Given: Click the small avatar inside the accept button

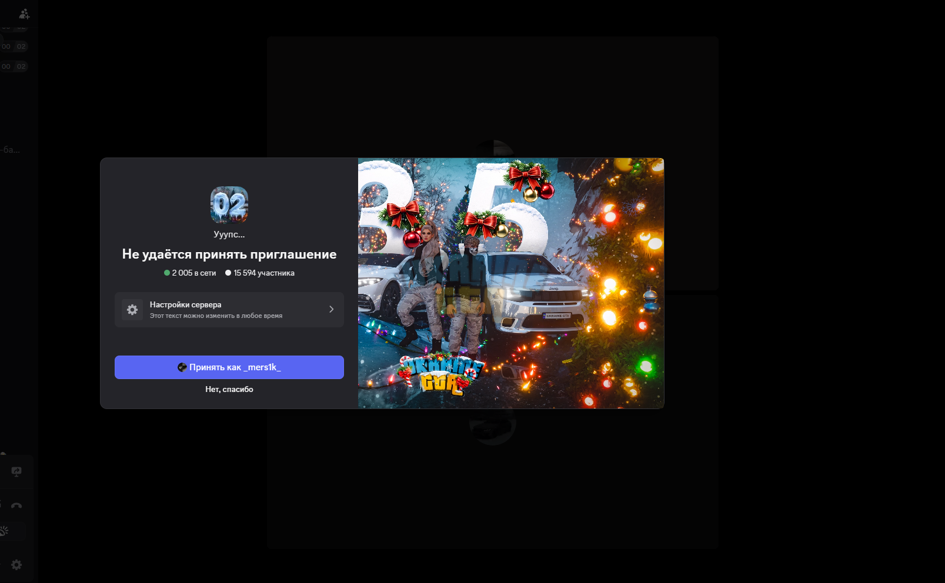Looking at the screenshot, I should click(182, 367).
